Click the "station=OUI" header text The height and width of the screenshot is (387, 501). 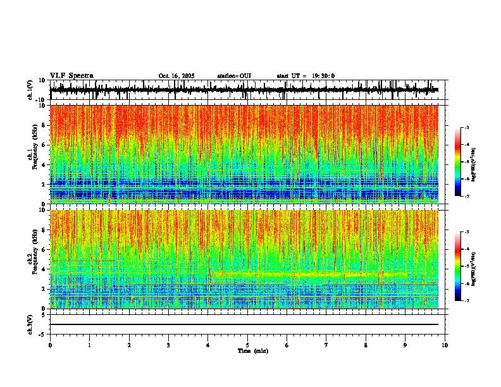click(x=234, y=76)
